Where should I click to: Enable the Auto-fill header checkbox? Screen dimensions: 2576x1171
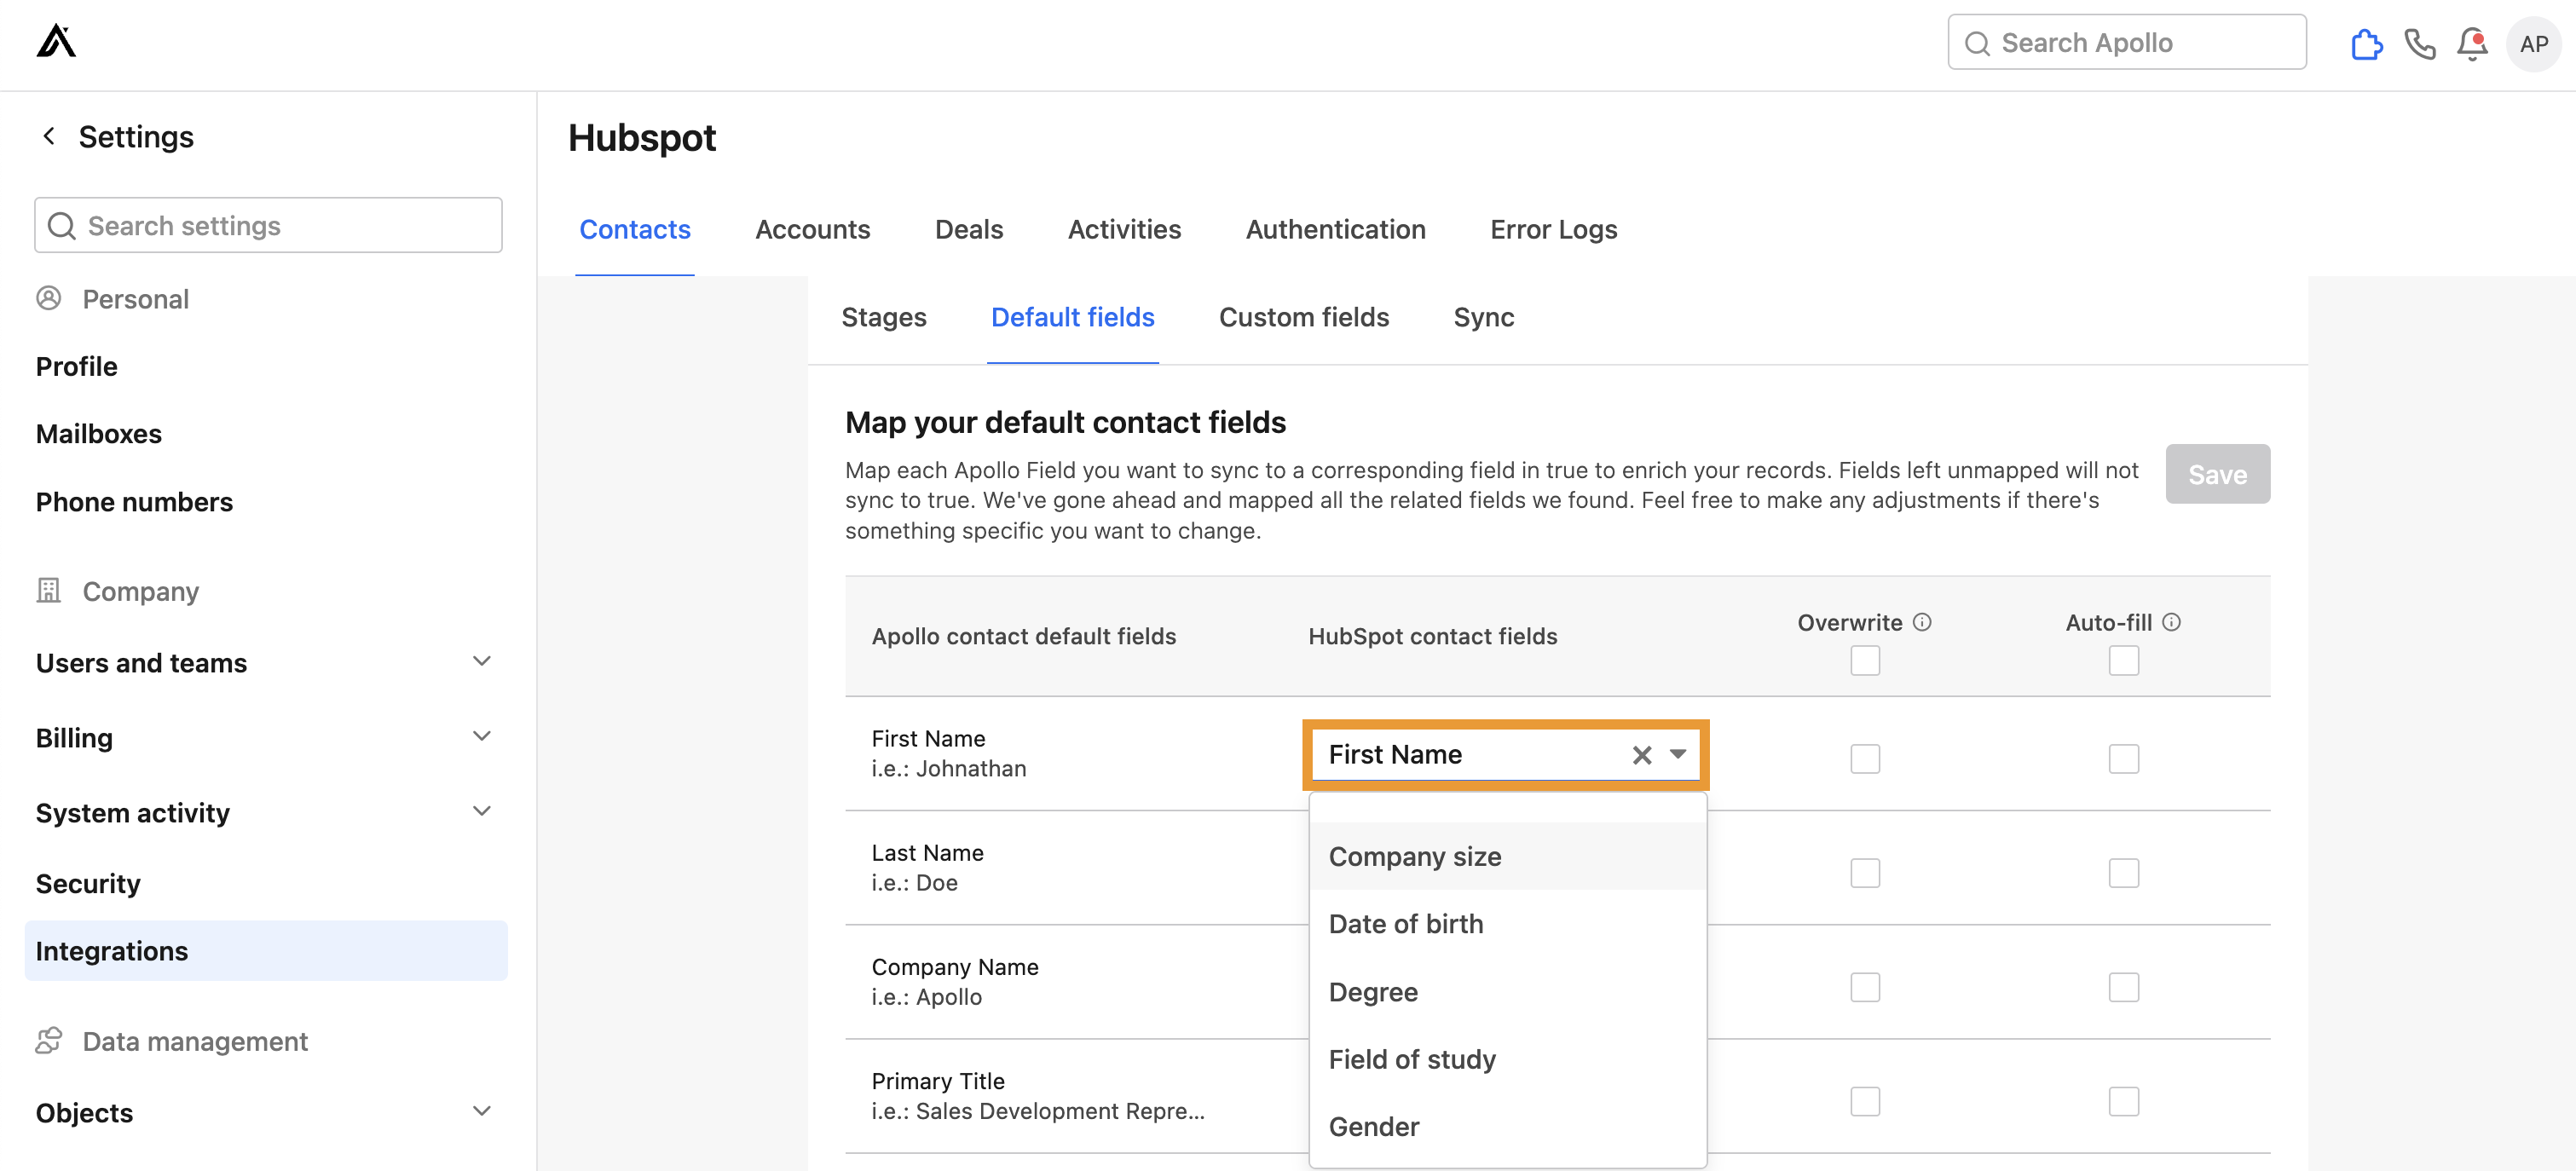[x=2123, y=660]
